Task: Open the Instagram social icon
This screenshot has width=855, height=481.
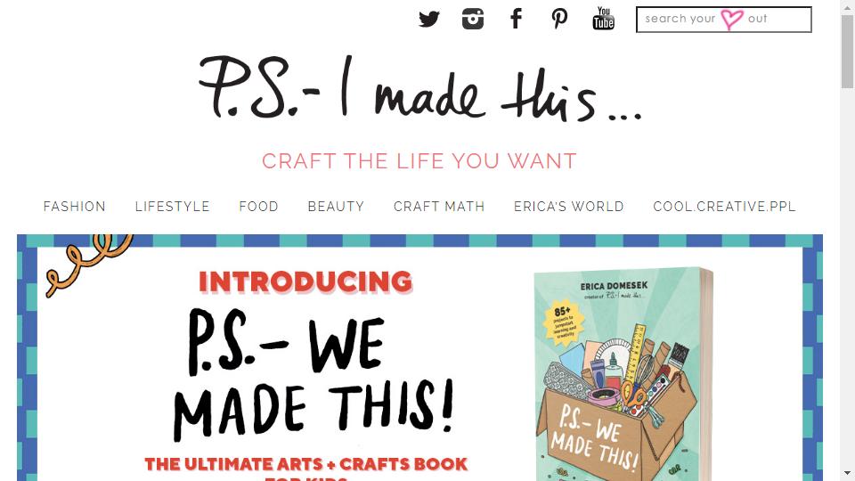Action: (473, 19)
